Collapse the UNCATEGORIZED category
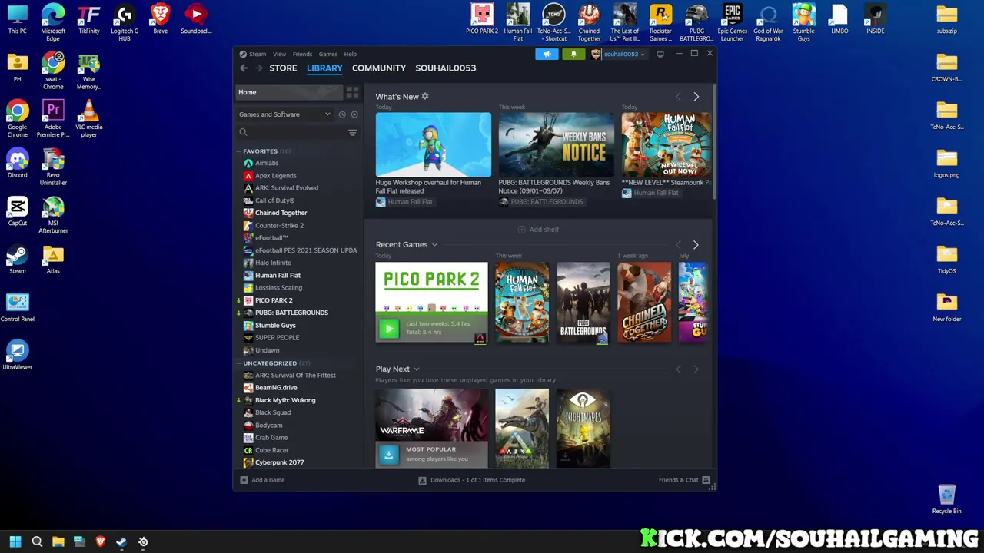The height and width of the screenshot is (553, 984). 270,363
